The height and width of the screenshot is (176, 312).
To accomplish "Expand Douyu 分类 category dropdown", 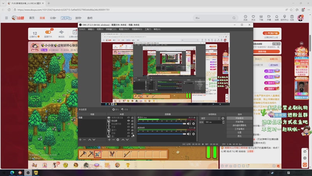I will coord(53,18).
